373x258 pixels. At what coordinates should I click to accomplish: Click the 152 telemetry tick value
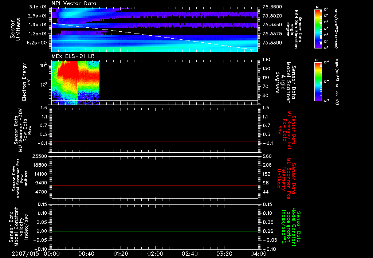click(267, 174)
